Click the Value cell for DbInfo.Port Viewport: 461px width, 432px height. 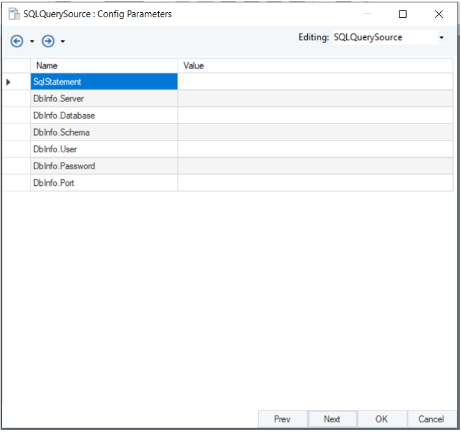coord(316,183)
